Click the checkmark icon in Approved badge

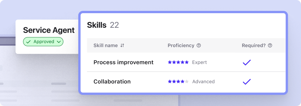pos(28,42)
